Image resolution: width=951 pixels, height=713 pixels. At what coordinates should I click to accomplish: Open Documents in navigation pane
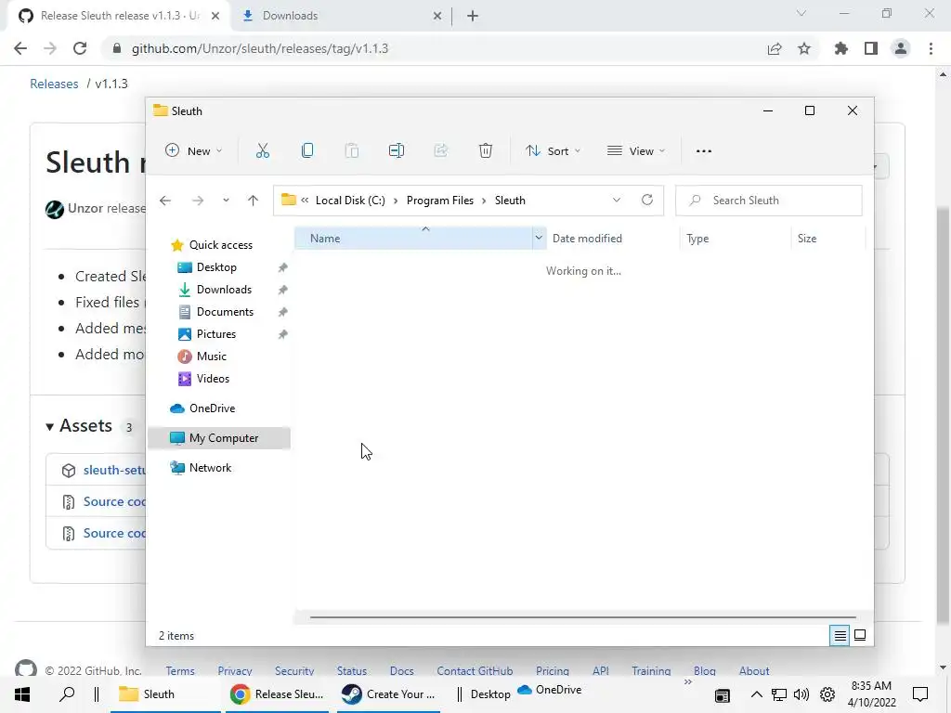pyautogui.click(x=225, y=312)
